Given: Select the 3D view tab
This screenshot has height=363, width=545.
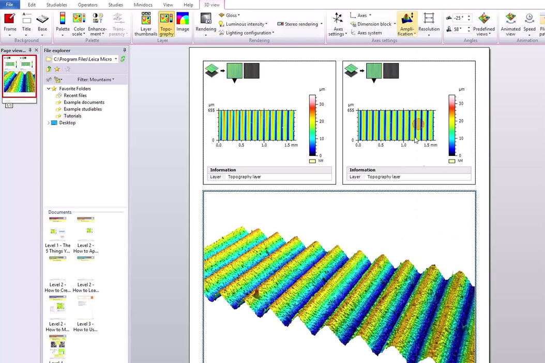Looking at the screenshot, I should (211, 5).
